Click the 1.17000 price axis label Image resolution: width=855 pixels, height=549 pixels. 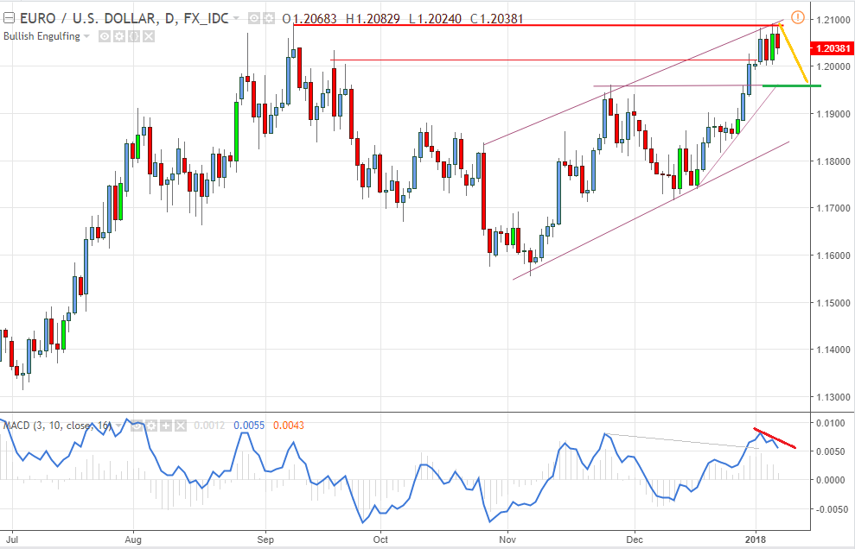coord(833,208)
